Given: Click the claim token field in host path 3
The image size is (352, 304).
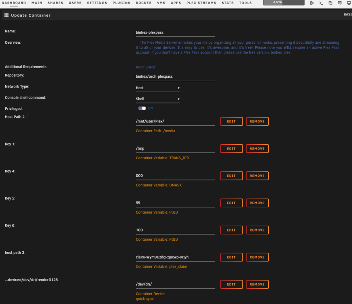Looking at the screenshot, I should coord(175,257).
